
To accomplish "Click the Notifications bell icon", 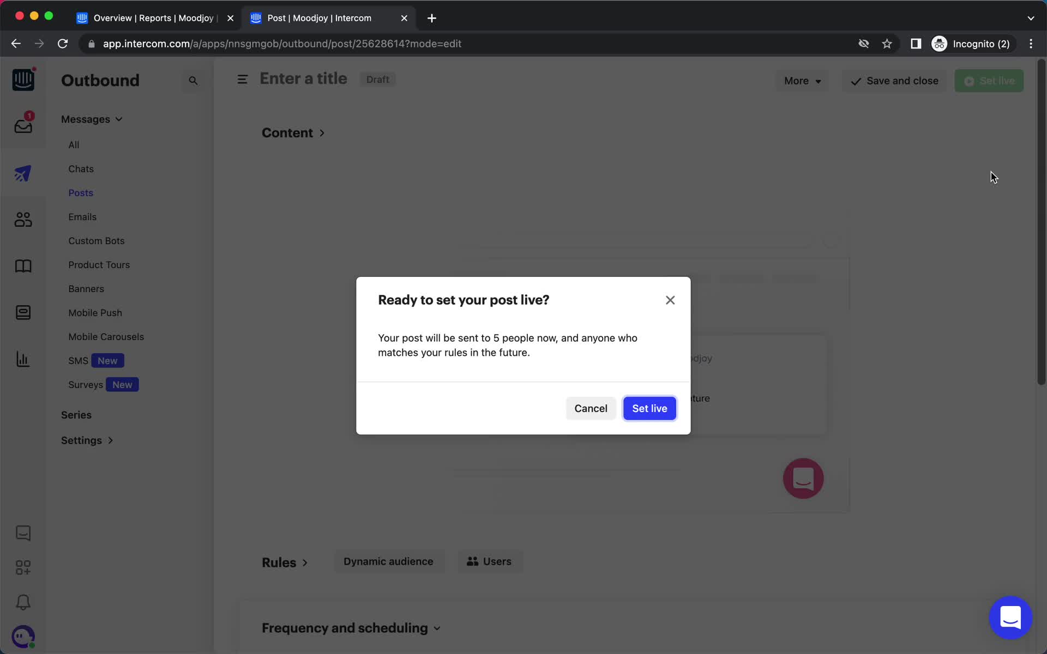I will point(22,603).
